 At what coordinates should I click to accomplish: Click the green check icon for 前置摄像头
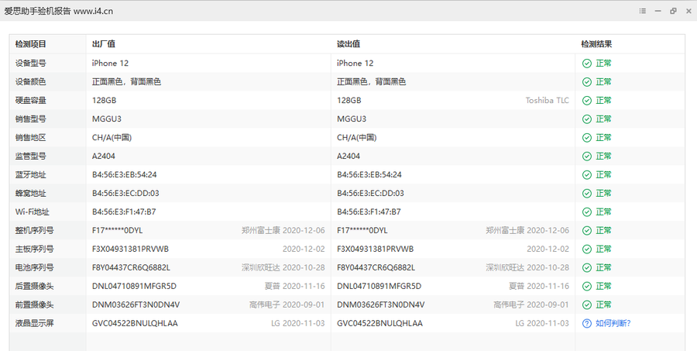click(x=587, y=305)
